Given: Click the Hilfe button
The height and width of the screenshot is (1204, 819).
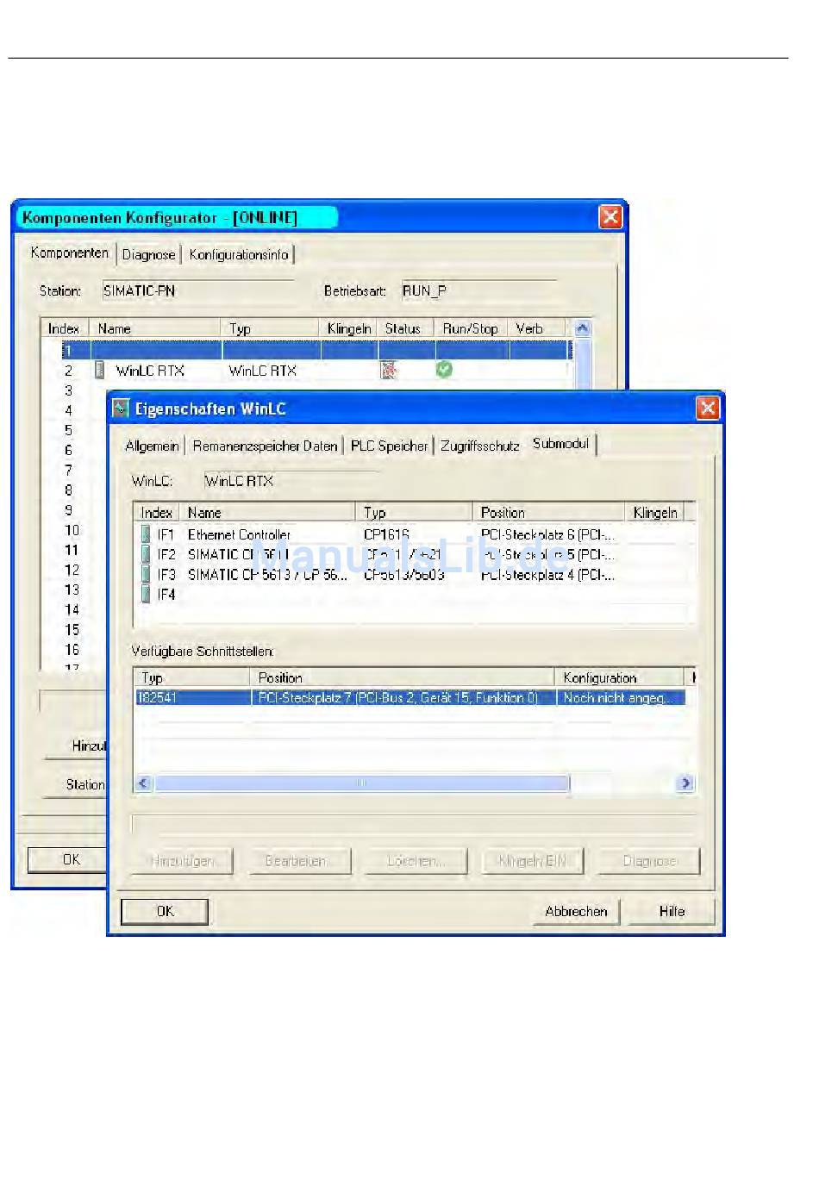Looking at the screenshot, I should [672, 911].
